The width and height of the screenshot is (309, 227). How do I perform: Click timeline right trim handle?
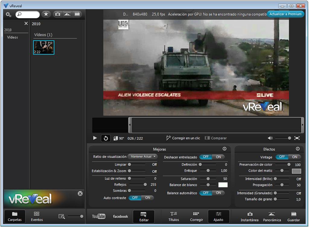click(x=302, y=125)
